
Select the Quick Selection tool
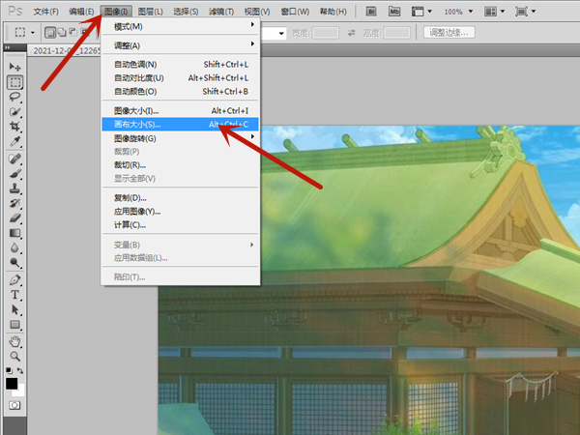point(14,112)
